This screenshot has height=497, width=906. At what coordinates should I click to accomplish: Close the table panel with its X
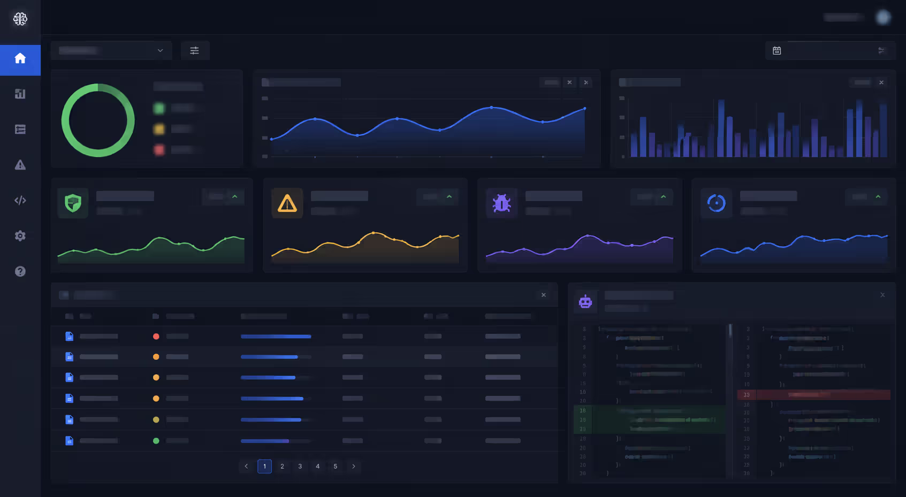pyautogui.click(x=544, y=295)
